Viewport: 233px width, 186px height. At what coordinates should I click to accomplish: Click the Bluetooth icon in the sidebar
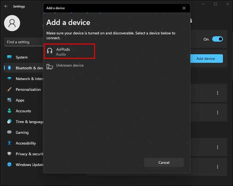[x=9, y=68]
